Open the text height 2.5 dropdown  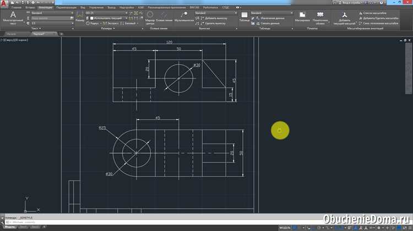click(52, 24)
